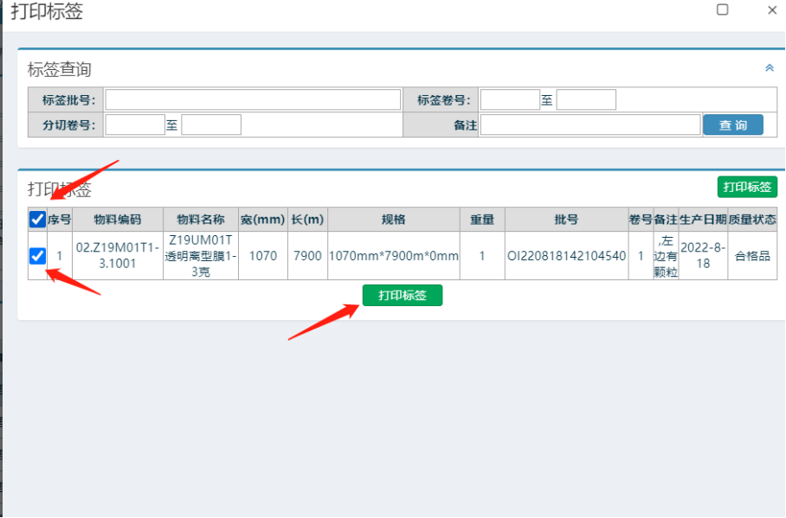Click the 标签批号 input field
Image resolution: width=786 pixels, height=518 pixels.
253,99
